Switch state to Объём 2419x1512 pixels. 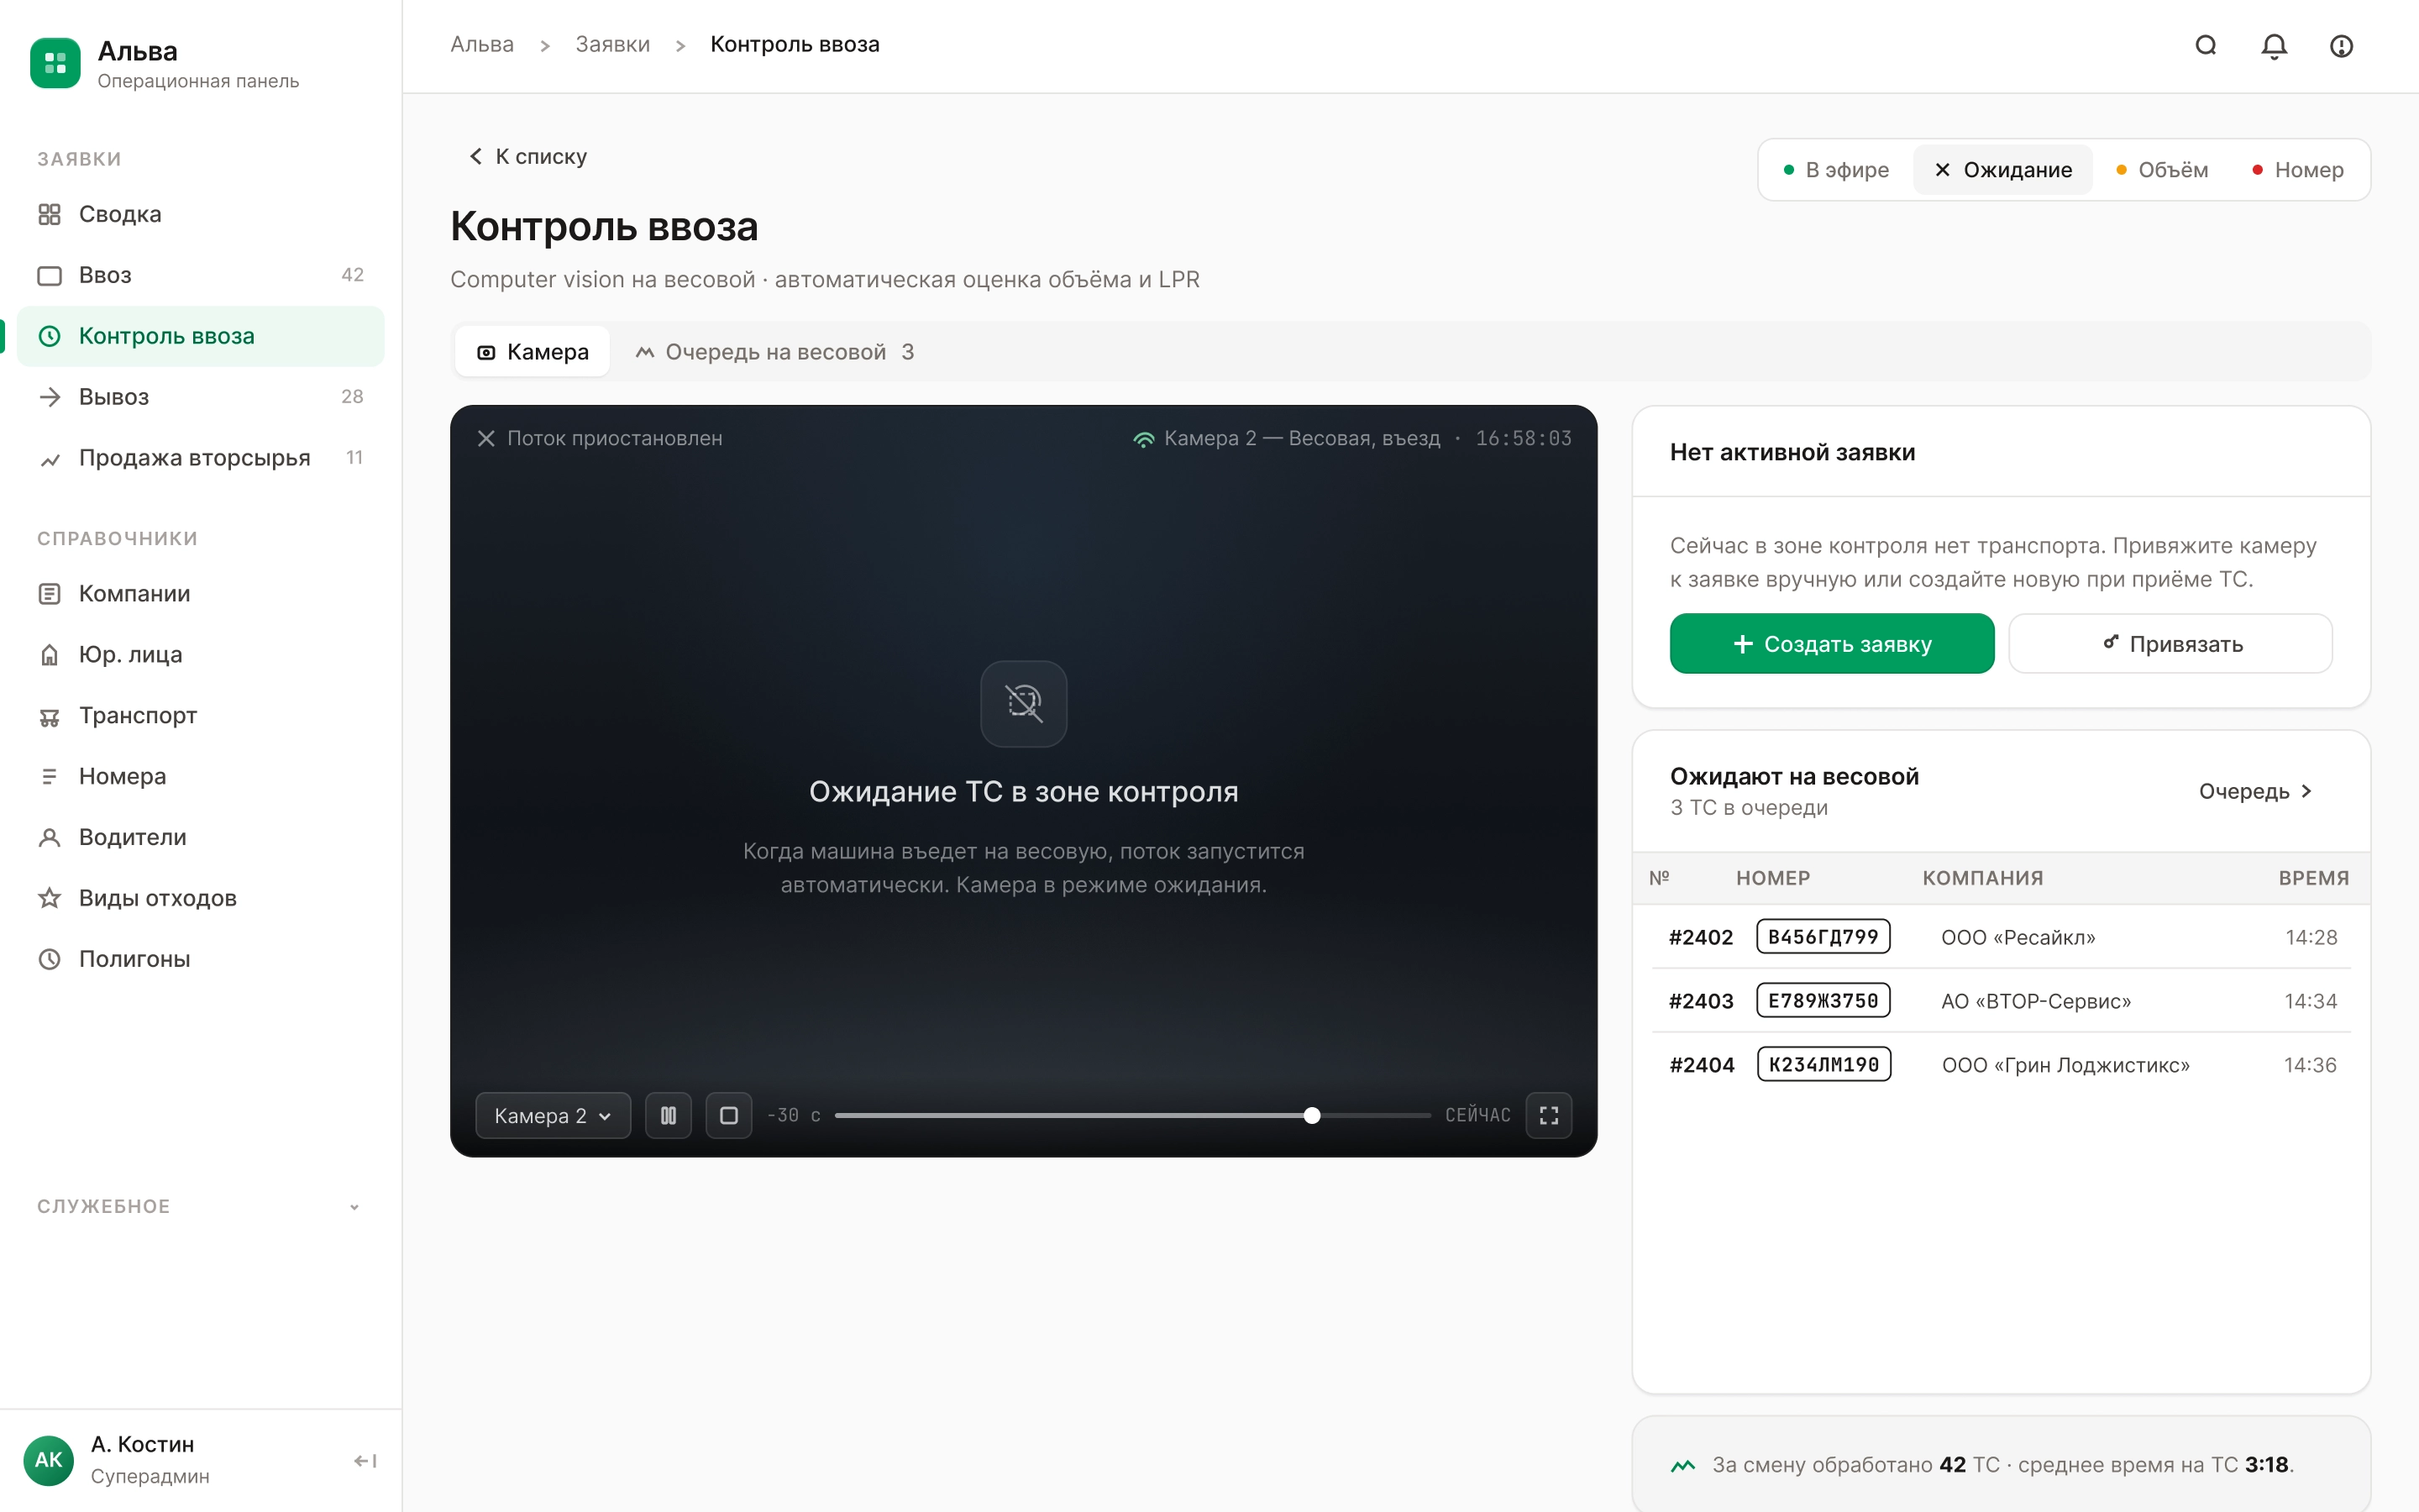pos(2161,170)
